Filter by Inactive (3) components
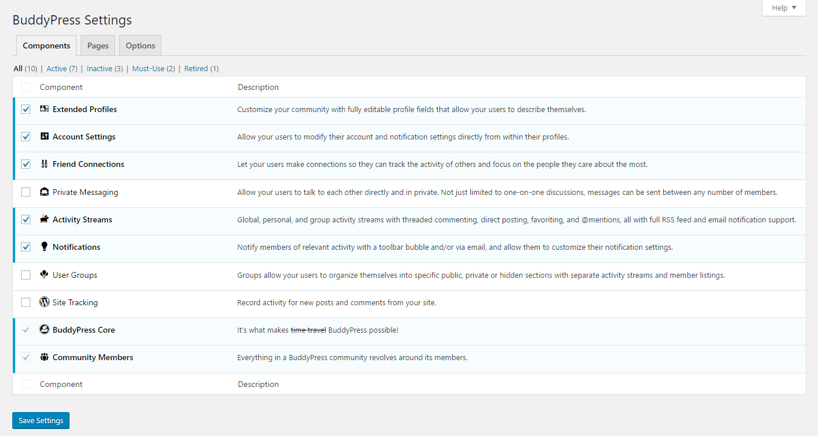This screenshot has height=436, width=818. pos(105,68)
